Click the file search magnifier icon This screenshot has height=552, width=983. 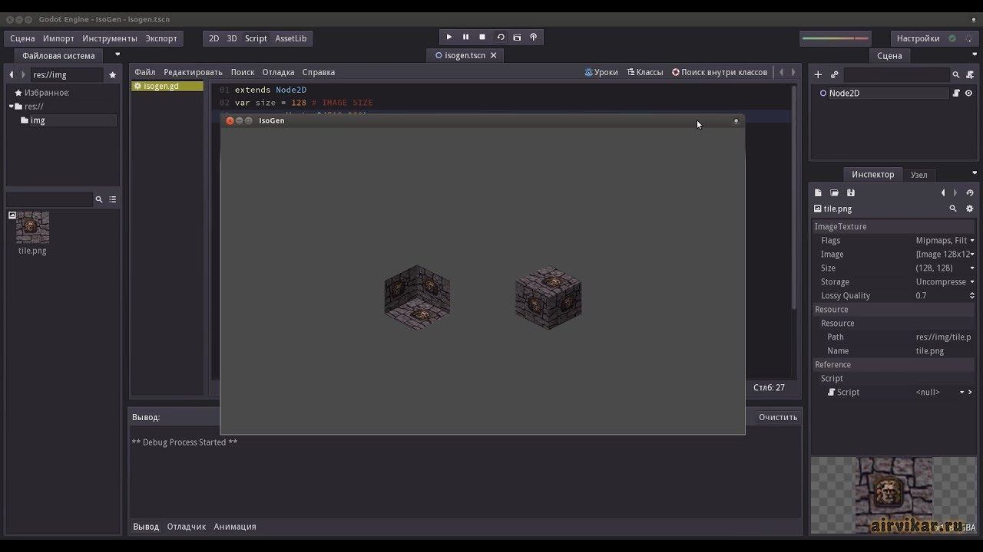(x=99, y=199)
